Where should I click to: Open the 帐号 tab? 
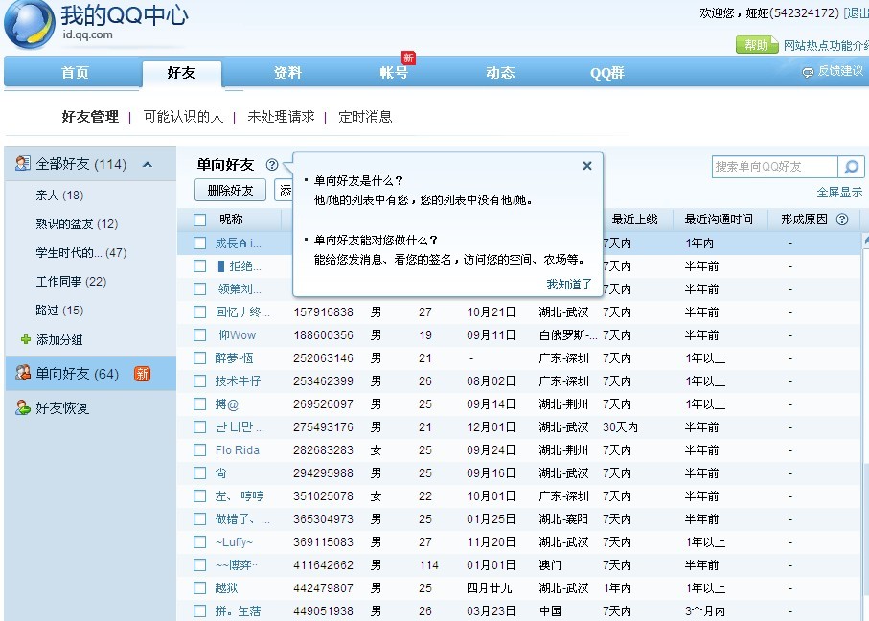click(x=394, y=73)
